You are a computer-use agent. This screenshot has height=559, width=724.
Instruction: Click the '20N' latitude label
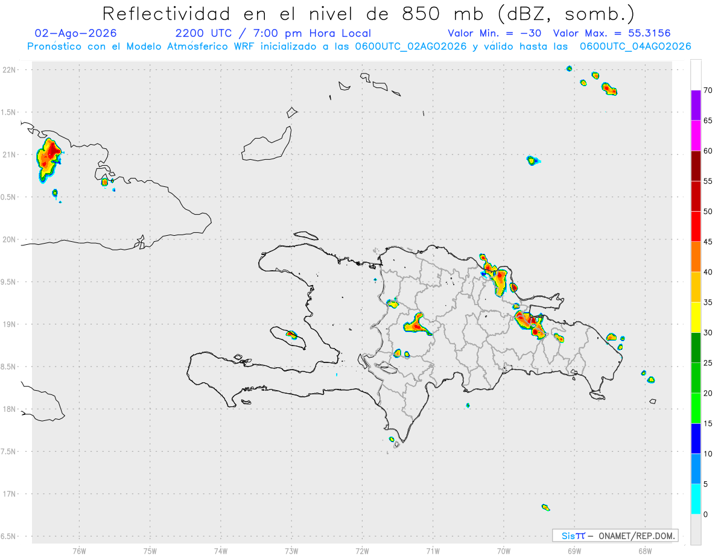coord(9,239)
